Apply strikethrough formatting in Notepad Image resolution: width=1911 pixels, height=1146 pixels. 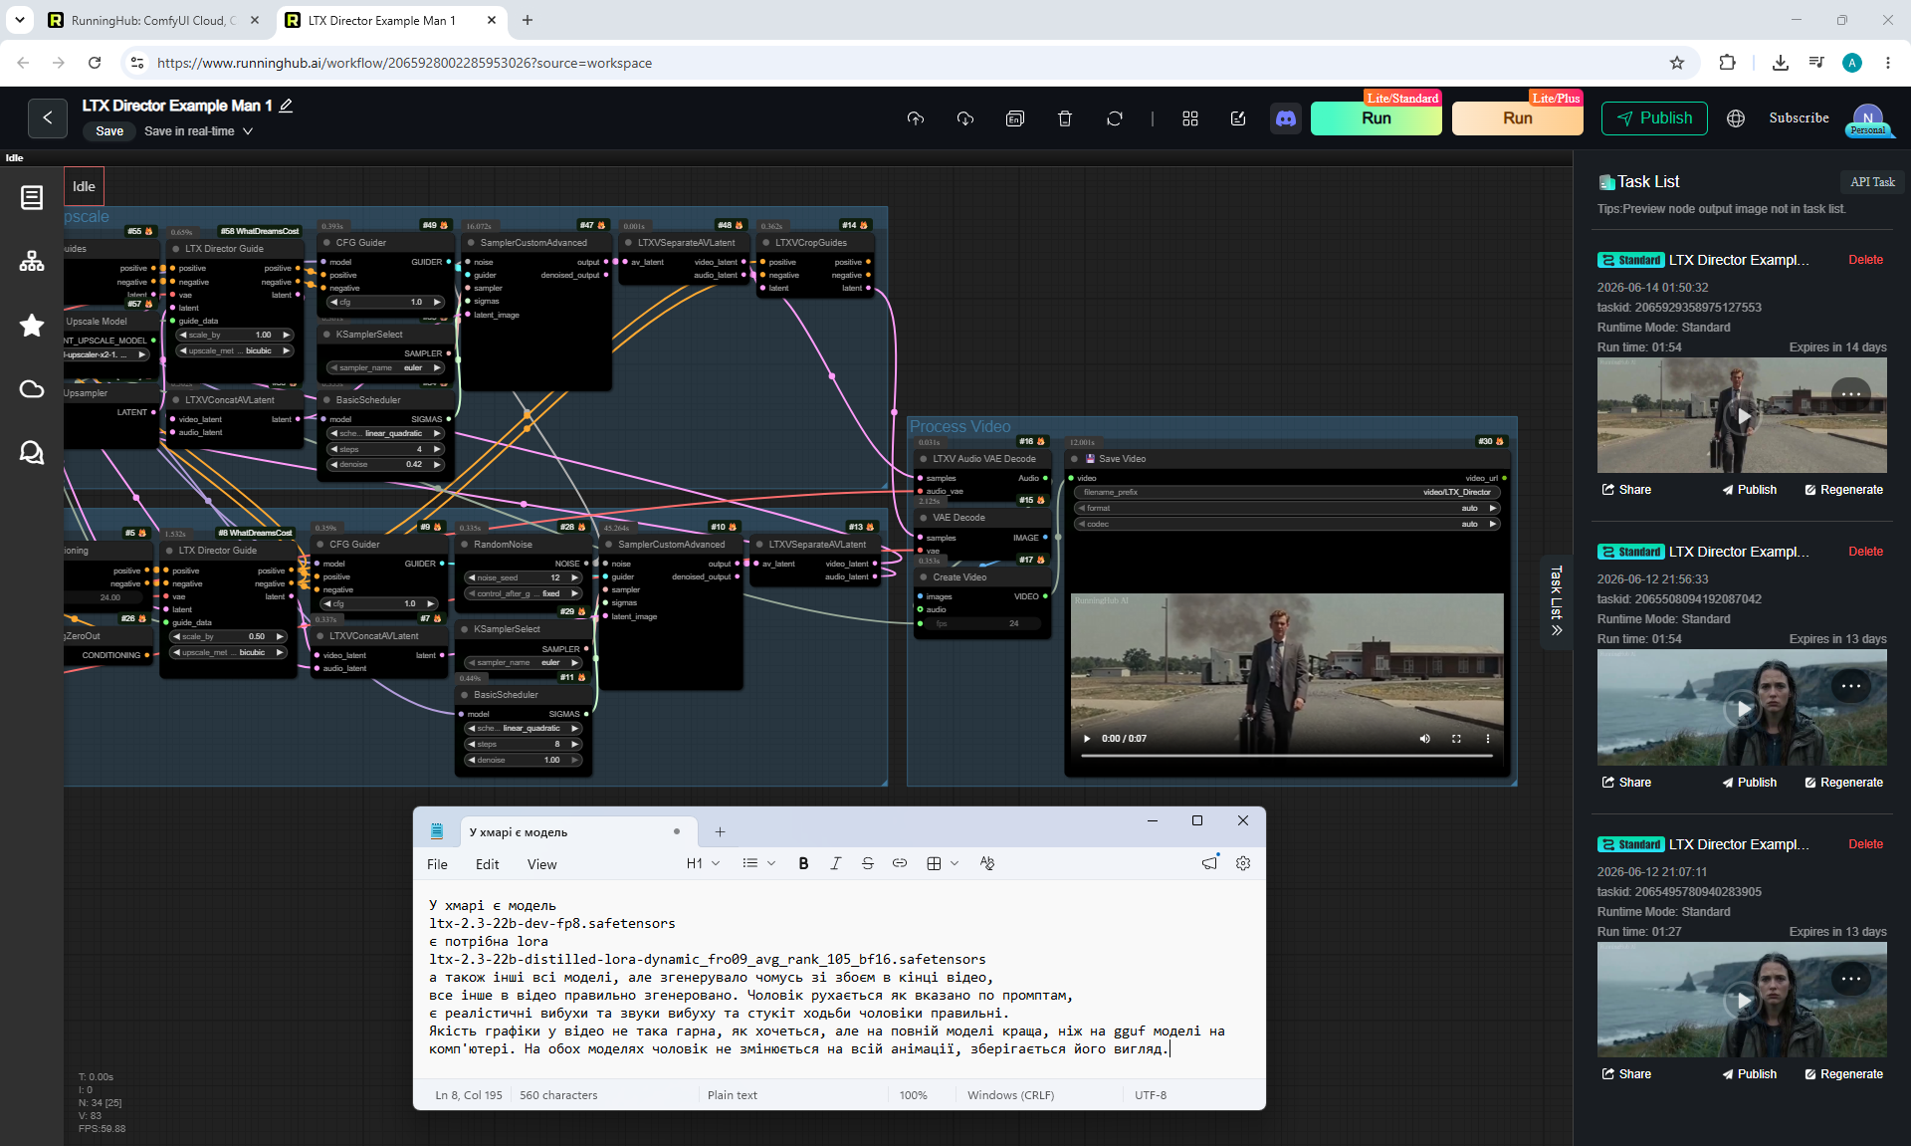coord(867,863)
